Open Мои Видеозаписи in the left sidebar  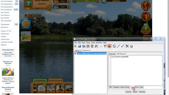[x=7, y=4]
